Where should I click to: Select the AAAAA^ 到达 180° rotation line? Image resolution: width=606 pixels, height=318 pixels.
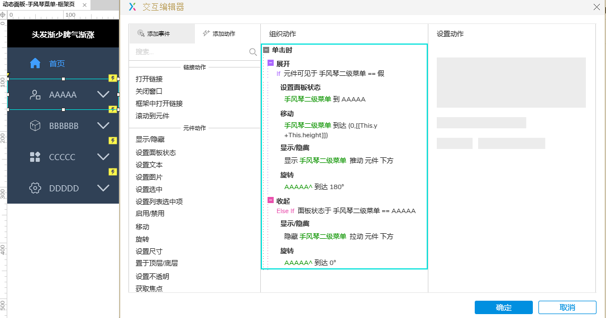coord(314,187)
